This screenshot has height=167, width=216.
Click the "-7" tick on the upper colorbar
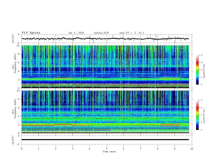(x=201, y=85)
